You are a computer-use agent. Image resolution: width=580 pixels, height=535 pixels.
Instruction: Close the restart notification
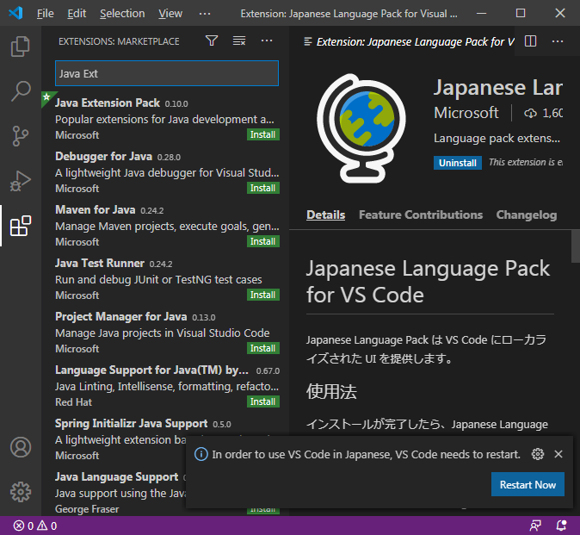558,454
